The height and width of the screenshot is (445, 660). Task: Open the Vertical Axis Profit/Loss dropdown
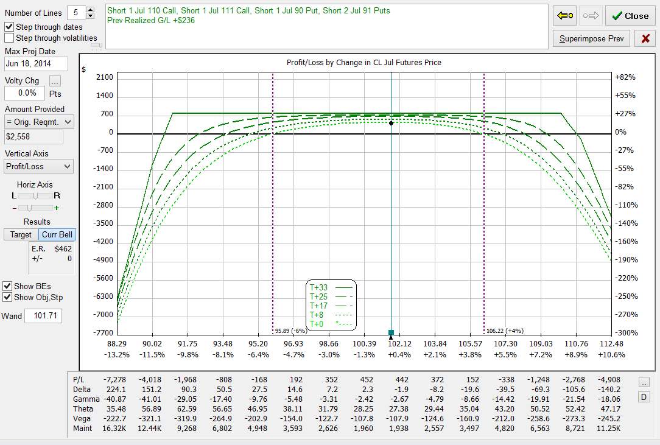coord(39,166)
